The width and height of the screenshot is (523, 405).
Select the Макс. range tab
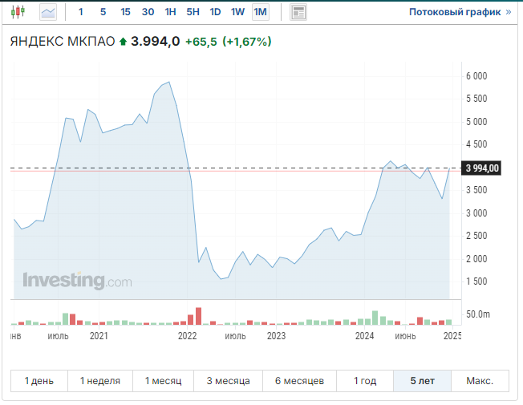pos(480,381)
